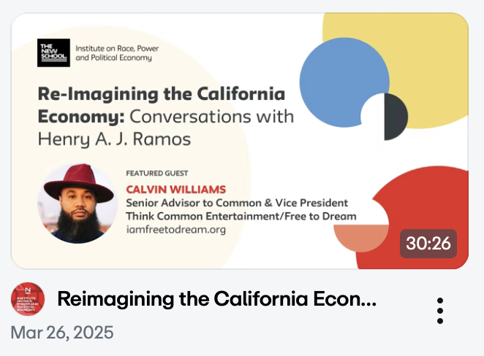Screen dimensions: 484x356
Task: Click the blue circle graphic
Action: tap(343, 82)
